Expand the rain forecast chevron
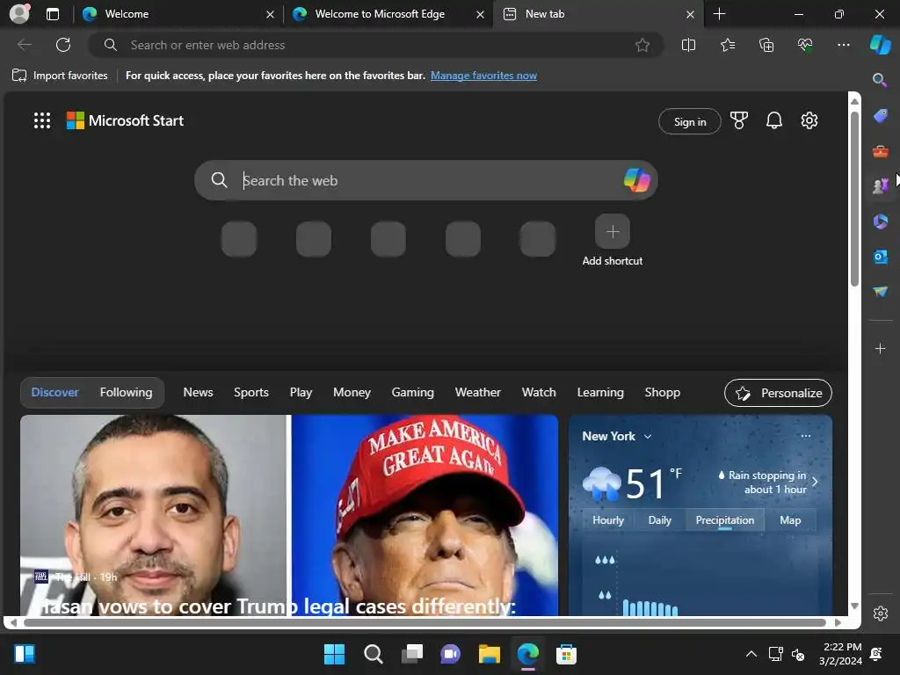The image size is (900, 675). [815, 482]
